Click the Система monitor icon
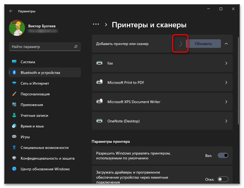244x188 pixels. pyautogui.click(x=14, y=62)
